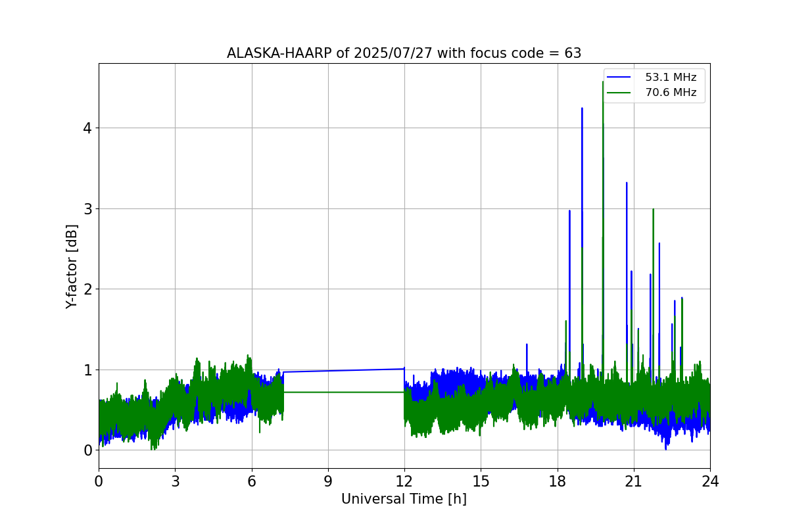Click x-axis tick label 18
The height and width of the screenshot is (526, 789).
click(558, 481)
